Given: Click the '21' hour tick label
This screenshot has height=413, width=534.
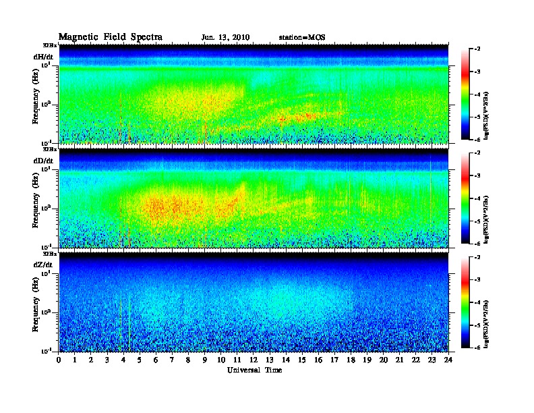Looking at the screenshot, I should coord(399,360).
